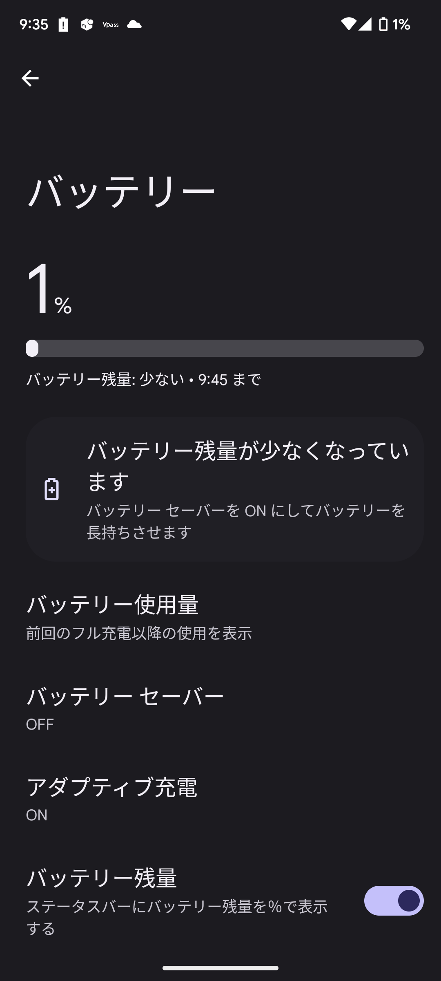Tap the 9:45 まで remaining estimate text
The height and width of the screenshot is (981, 441).
(x=229, y=379)
